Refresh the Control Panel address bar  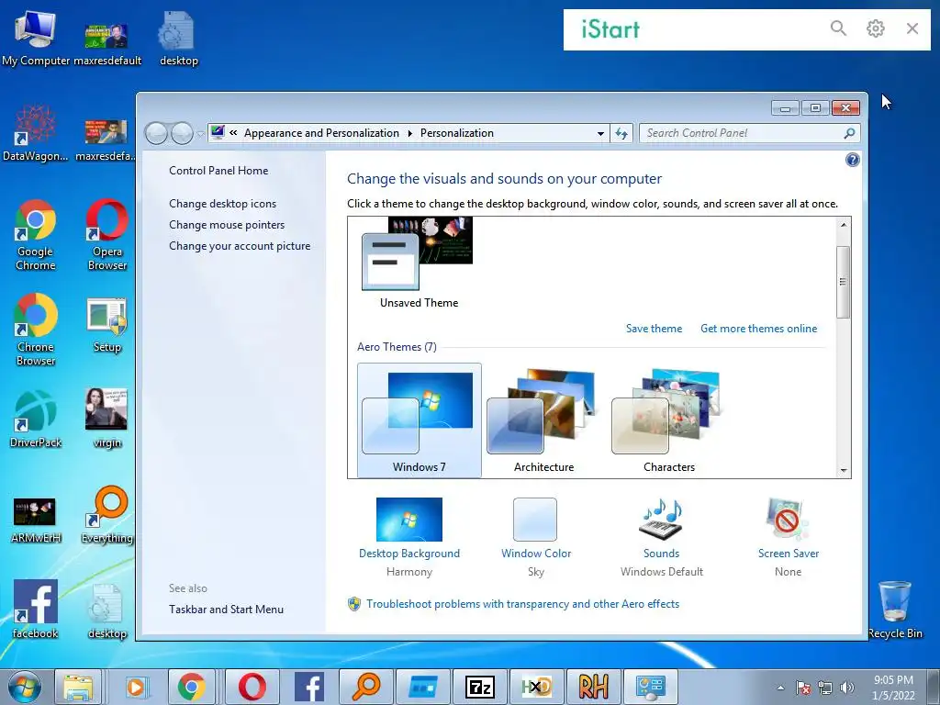point(621,133)
